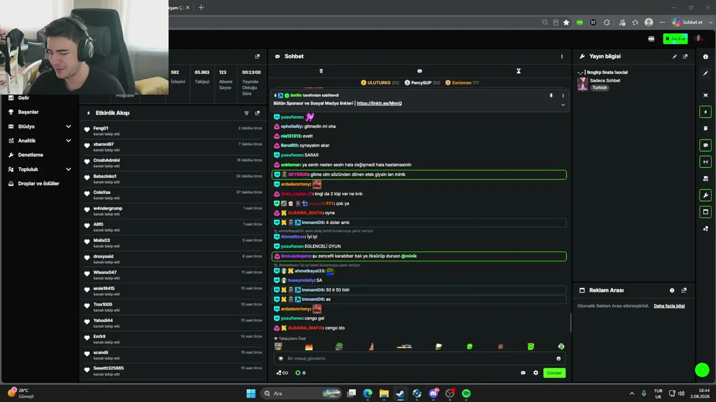This screenshot has width=716, height=402.
Task: Pop out the Etkinlik Akışı panel
Action: point(257,113)
